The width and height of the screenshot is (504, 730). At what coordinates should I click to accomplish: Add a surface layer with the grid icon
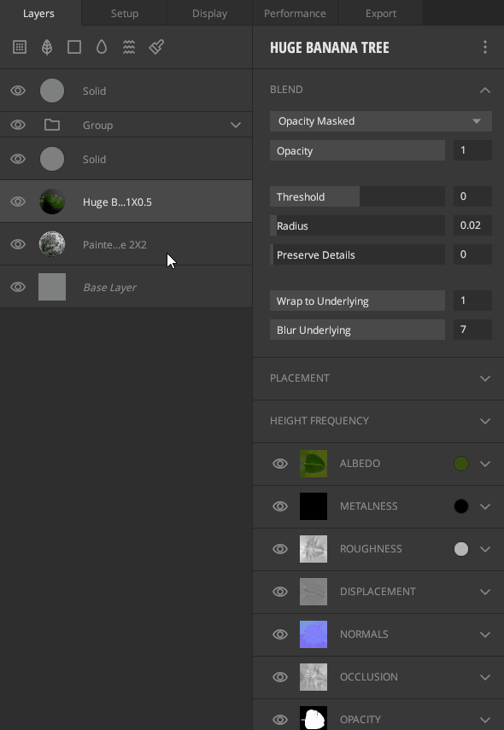(x=20, y=47)
